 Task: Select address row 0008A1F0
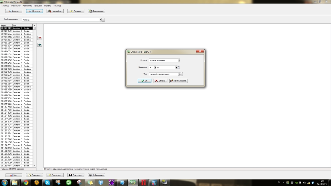pos(16,43)
